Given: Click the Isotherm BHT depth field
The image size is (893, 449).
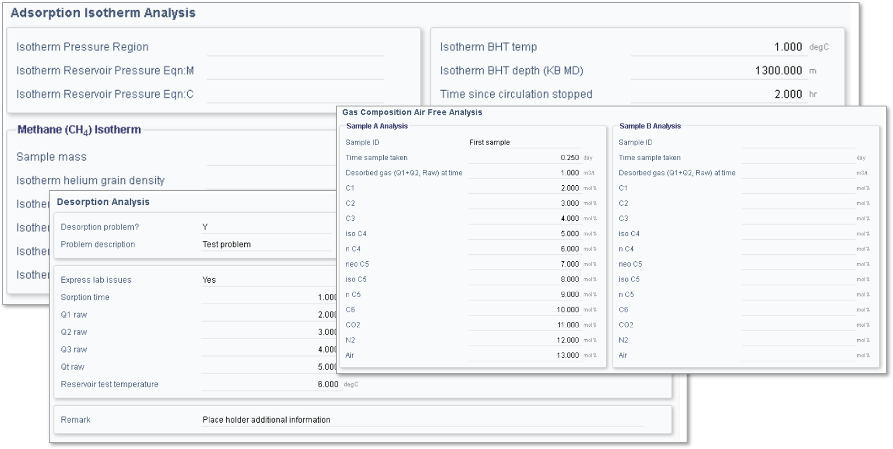Looking at the screenshot, I should (718, 71).
